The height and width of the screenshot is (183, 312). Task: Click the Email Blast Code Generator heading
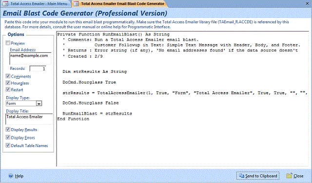pos(85,13)
